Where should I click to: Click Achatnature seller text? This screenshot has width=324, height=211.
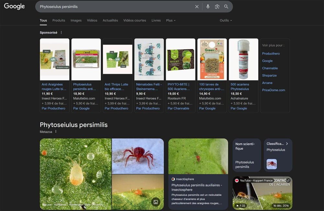pyautogui.click(x=239, y=98)
